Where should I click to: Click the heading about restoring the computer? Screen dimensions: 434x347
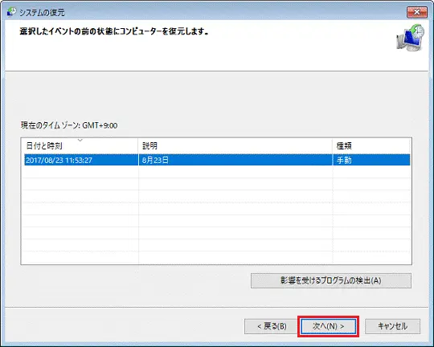114,31
